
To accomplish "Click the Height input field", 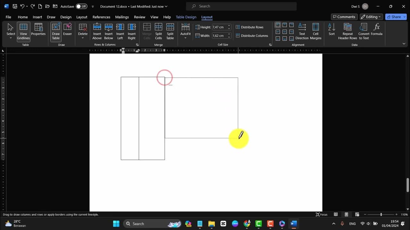I will (x=219, y=27).
